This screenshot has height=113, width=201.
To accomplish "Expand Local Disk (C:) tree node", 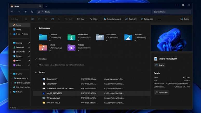I will pos(12,78).
